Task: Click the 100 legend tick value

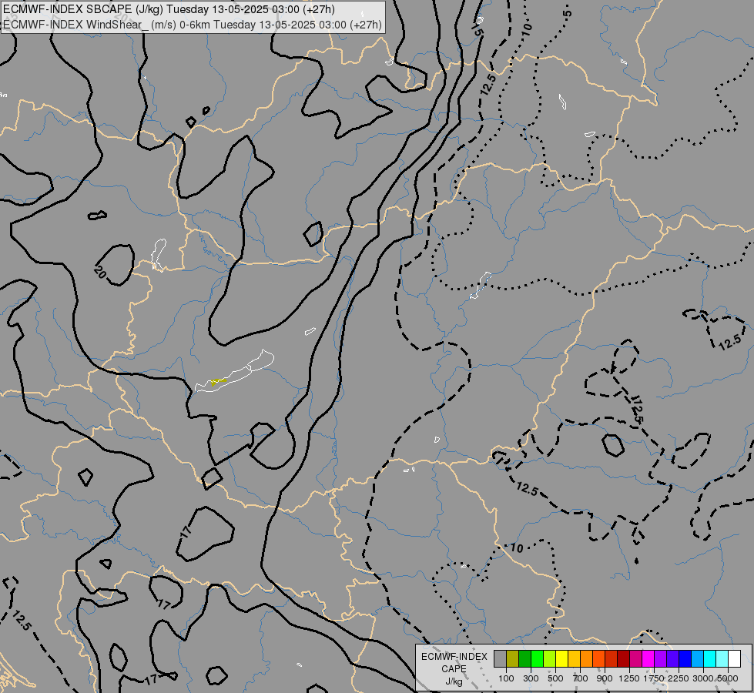Action: [506, 678]
